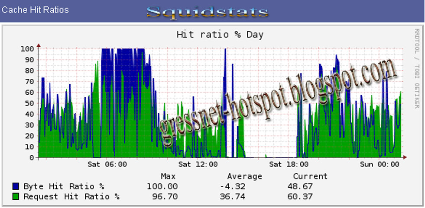The height and width of the screenshot is (208, 425).
Task: Click the 50 y-axis label
Action: click(29, 103)
